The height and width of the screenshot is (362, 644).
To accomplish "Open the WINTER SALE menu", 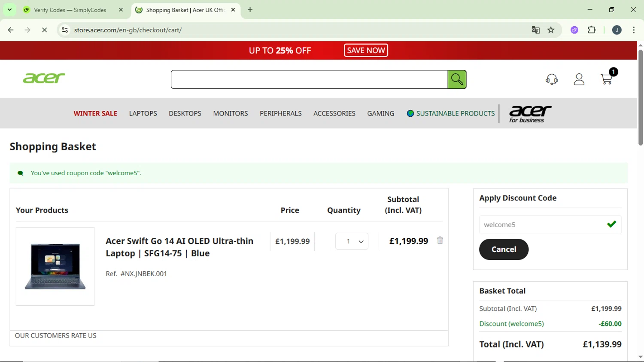I will tap(95, 113).
